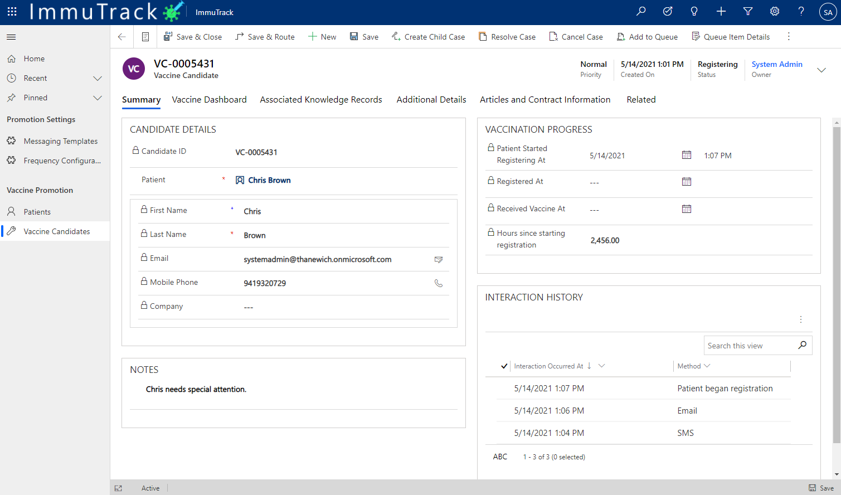Open Articles and Contract Information tab
Image resolution: width=841 pixels, height=495 pixels.
point(545,100)
